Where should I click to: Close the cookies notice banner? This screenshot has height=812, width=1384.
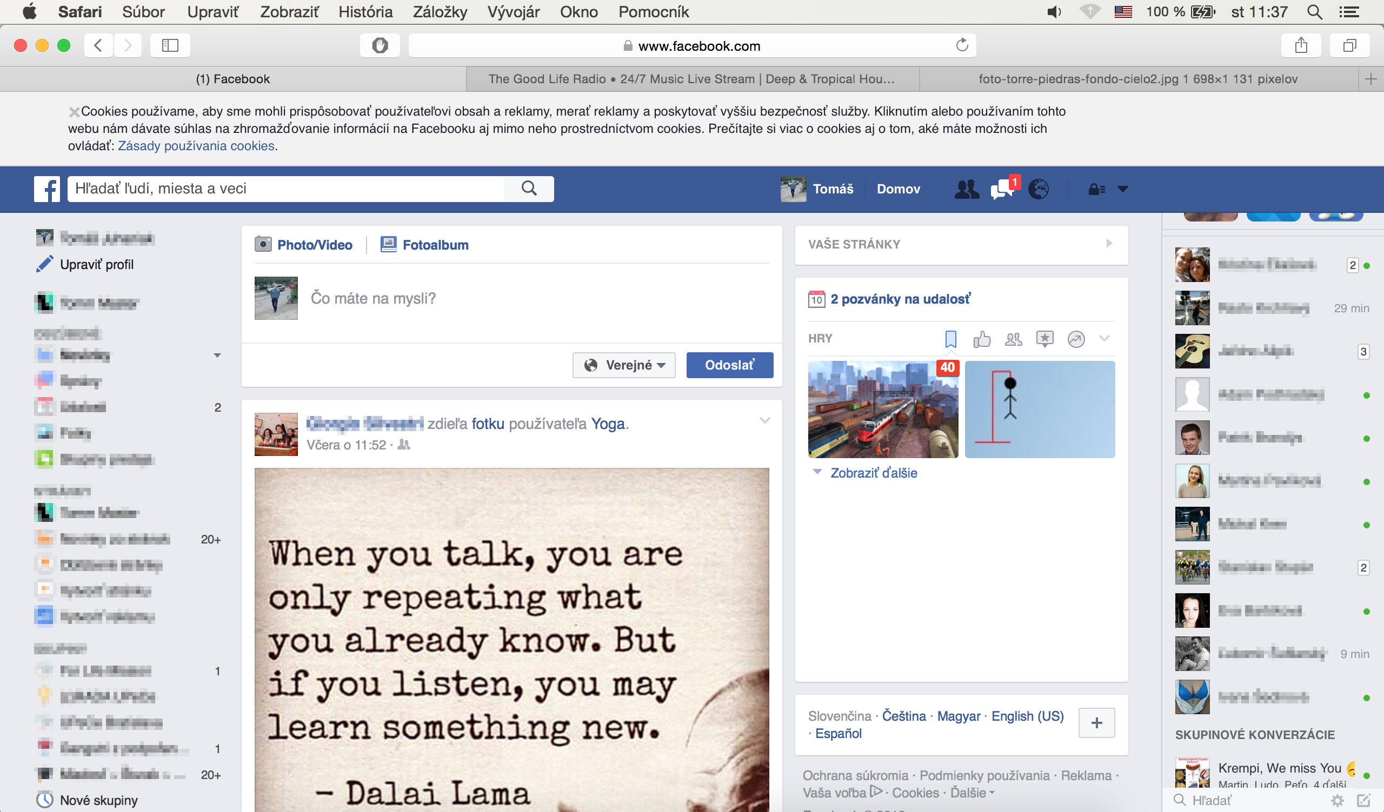tap(74, 112)
